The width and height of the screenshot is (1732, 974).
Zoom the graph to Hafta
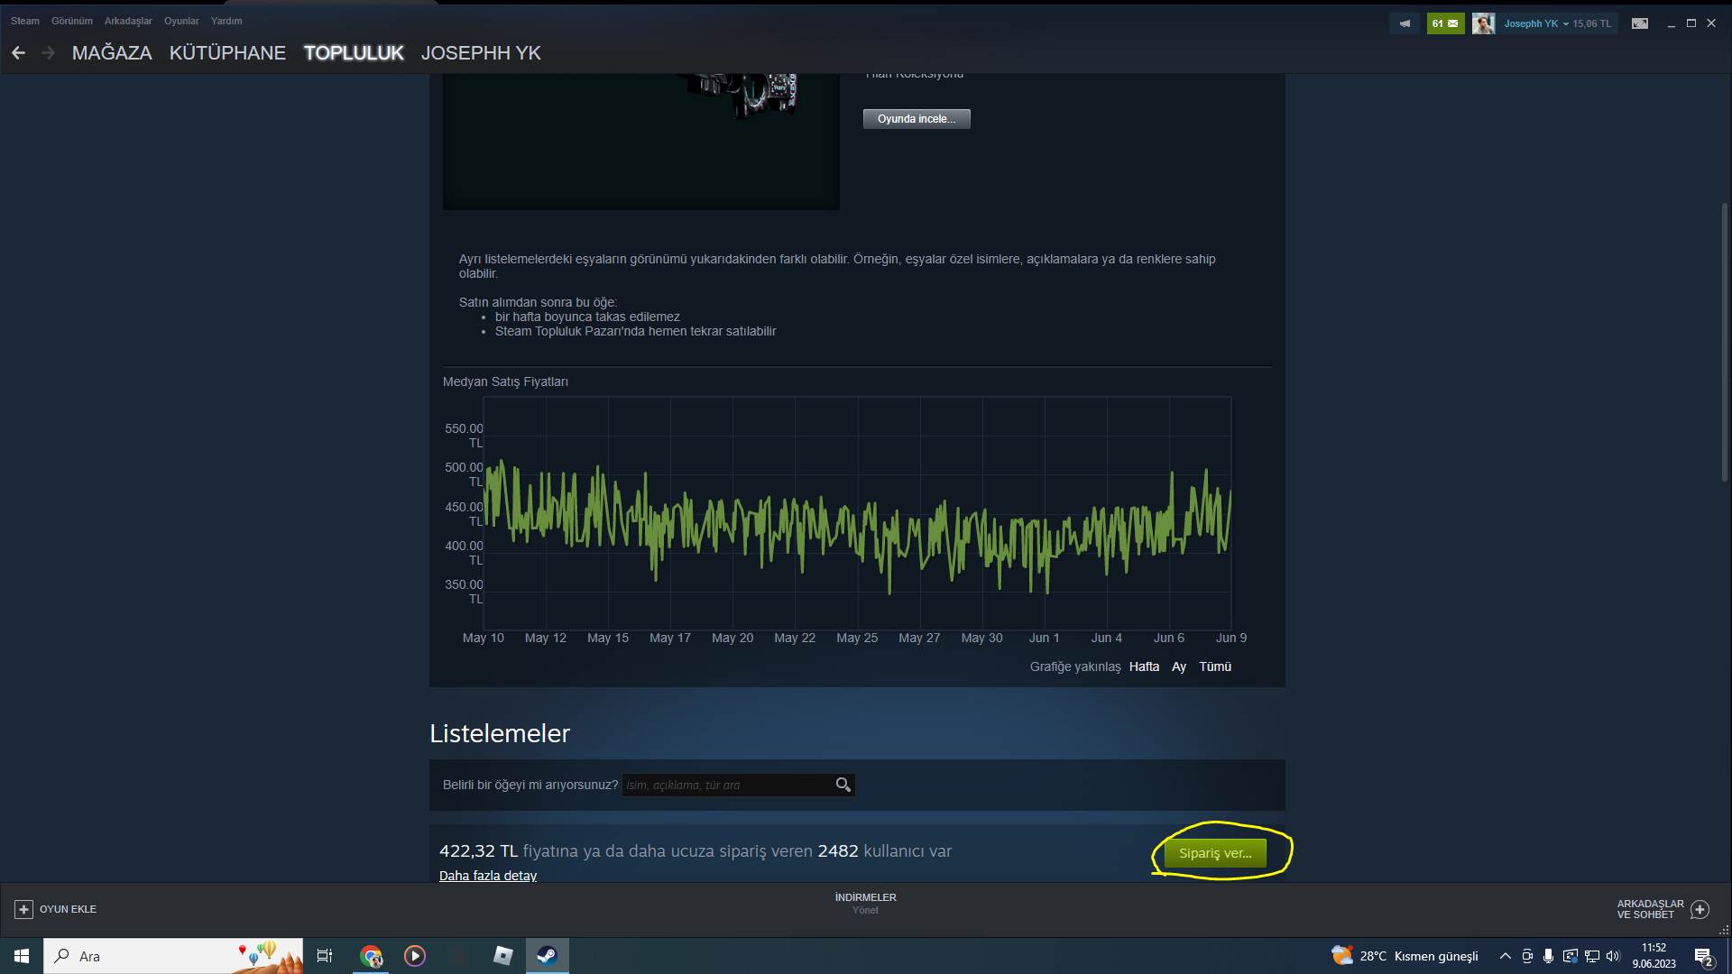click(1144, 666)
